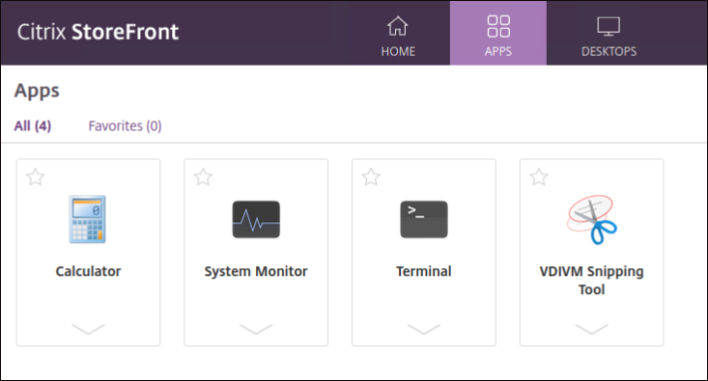
Task: Click the Apps grid icon
Action: 498,26
